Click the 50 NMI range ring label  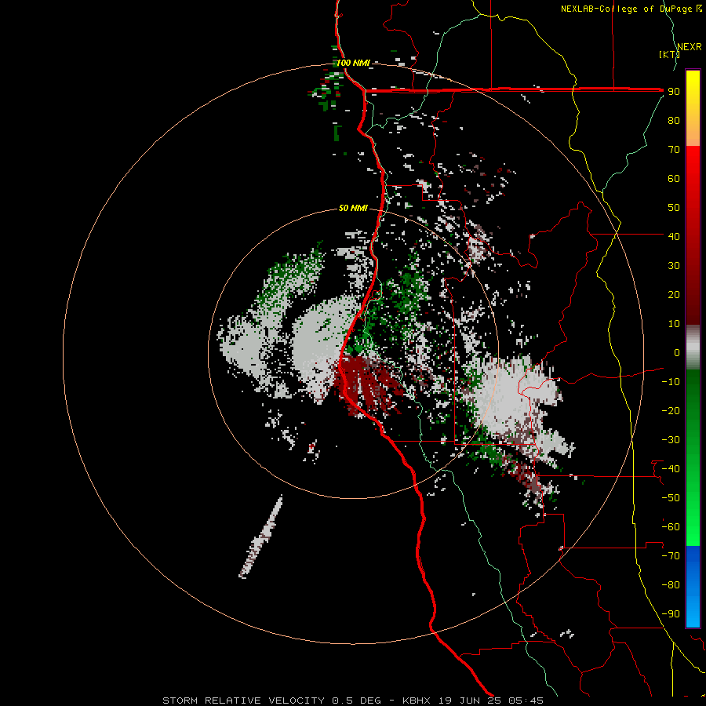point(353,208)
